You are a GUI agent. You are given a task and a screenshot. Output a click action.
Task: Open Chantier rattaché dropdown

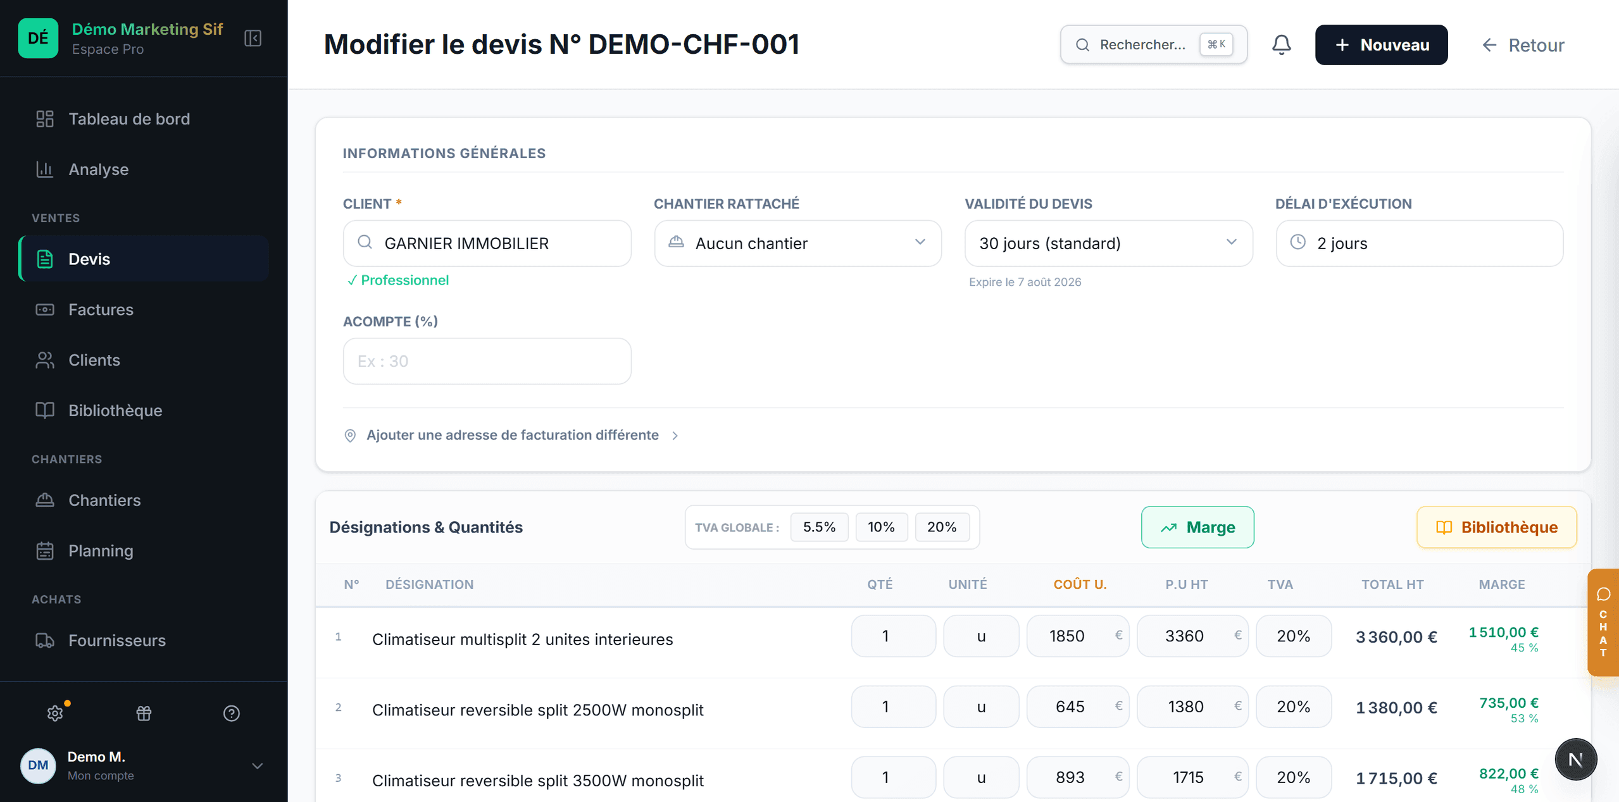point(797,244)
